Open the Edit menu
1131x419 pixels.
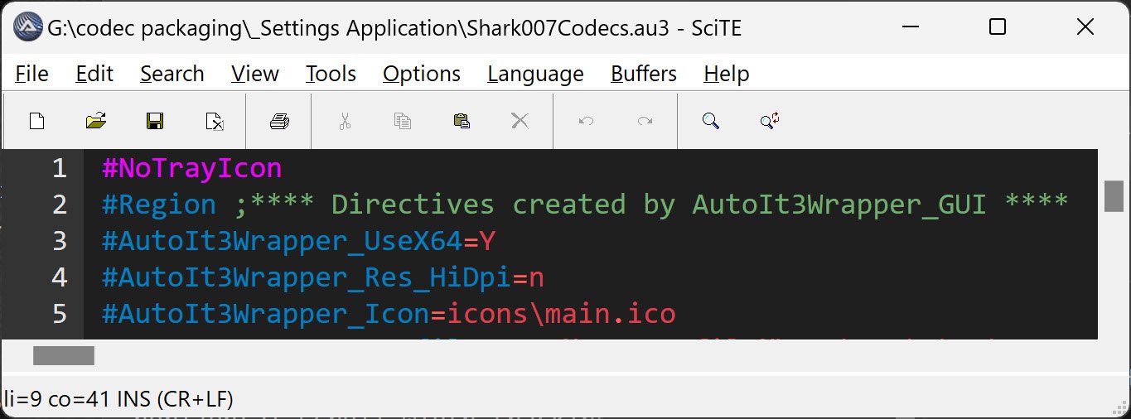[94, 74]
